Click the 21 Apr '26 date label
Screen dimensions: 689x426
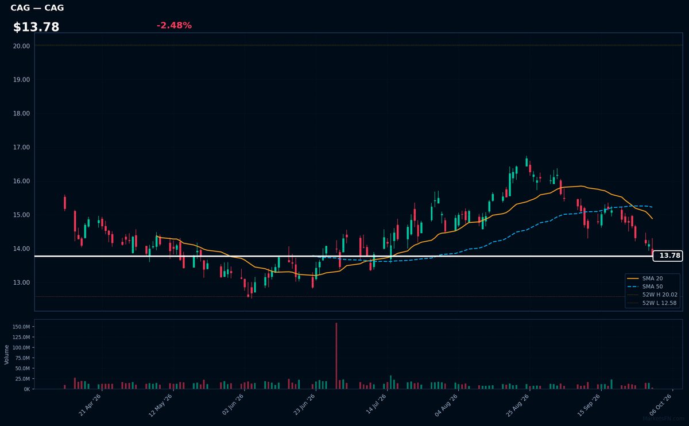[x=90, y=405]
